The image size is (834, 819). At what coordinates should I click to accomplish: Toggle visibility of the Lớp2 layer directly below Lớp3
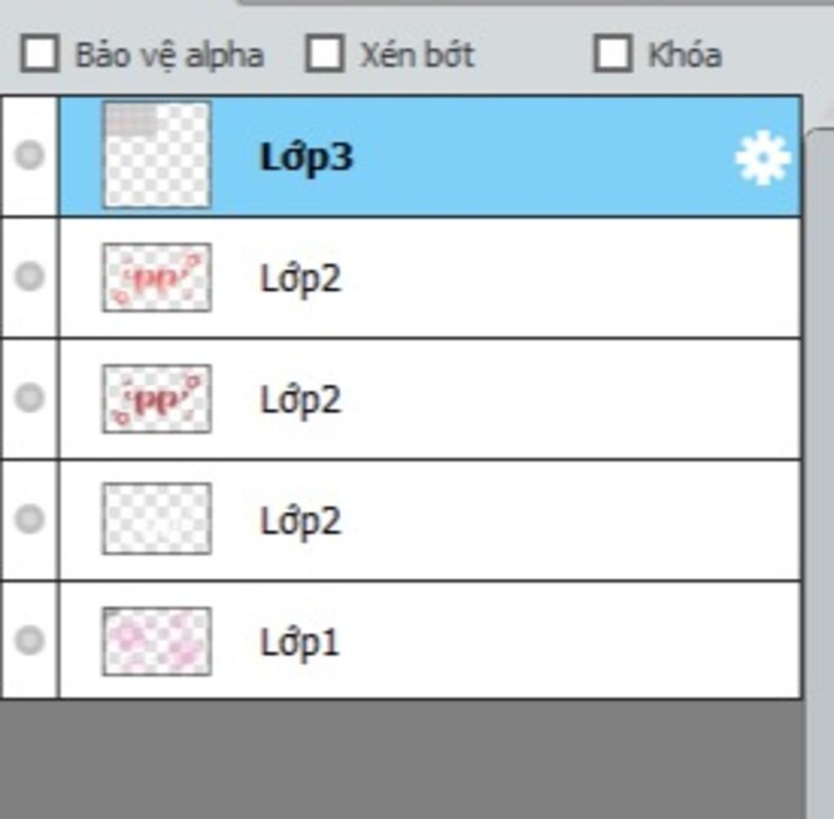[x=29, y=277]
